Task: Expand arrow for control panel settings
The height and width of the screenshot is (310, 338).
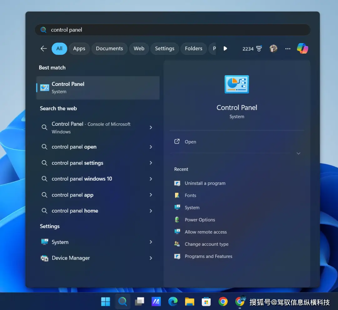Action: pos(151,163)
